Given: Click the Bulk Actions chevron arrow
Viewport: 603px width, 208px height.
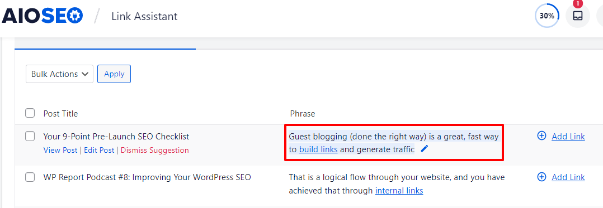Looking at the screenshot, I should (x=85, y=74).
